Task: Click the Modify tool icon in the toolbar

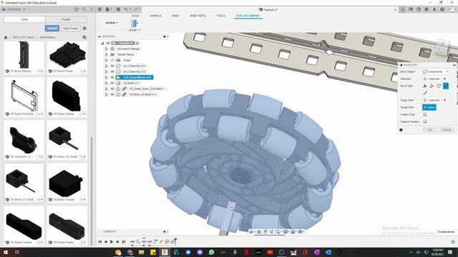Action: click(x=134, y=24)
